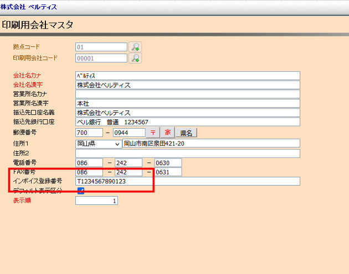Toggle the デフォルト表示区分 checkbox
Image resolution: width=349 pixels, height=274 pixels.
(x=81, y=191)
